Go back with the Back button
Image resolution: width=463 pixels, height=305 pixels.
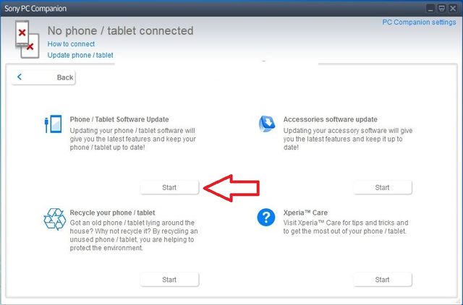(43, 77)
